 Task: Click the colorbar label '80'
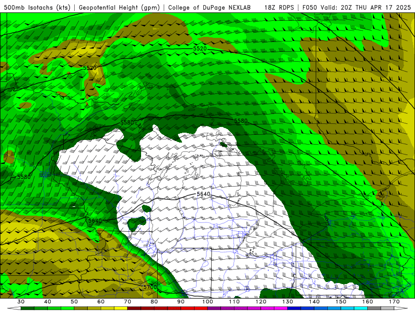click(154, 302)
